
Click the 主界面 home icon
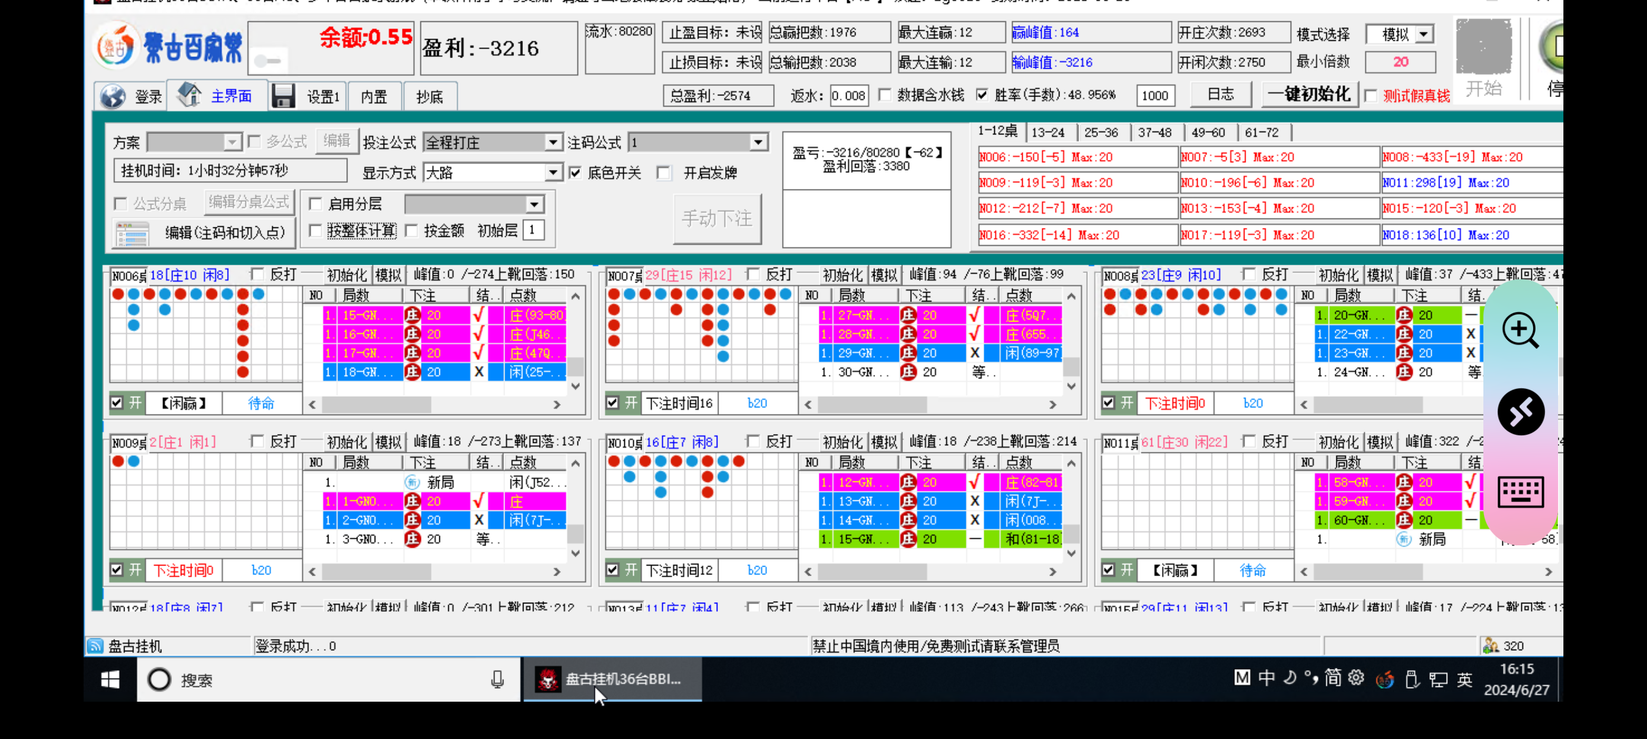point(190,94)
